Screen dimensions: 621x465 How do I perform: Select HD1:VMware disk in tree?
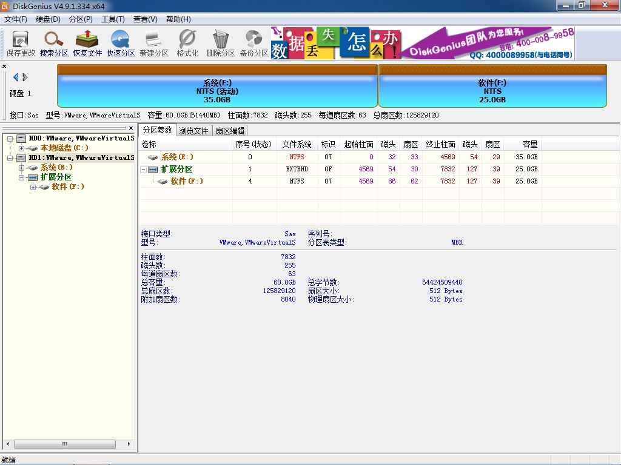coord(81,158)
